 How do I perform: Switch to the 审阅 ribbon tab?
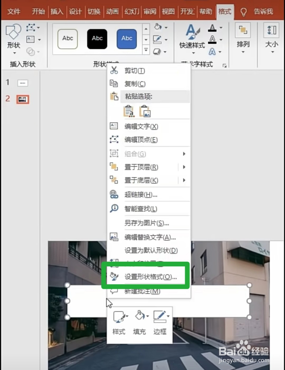(150, 12)
